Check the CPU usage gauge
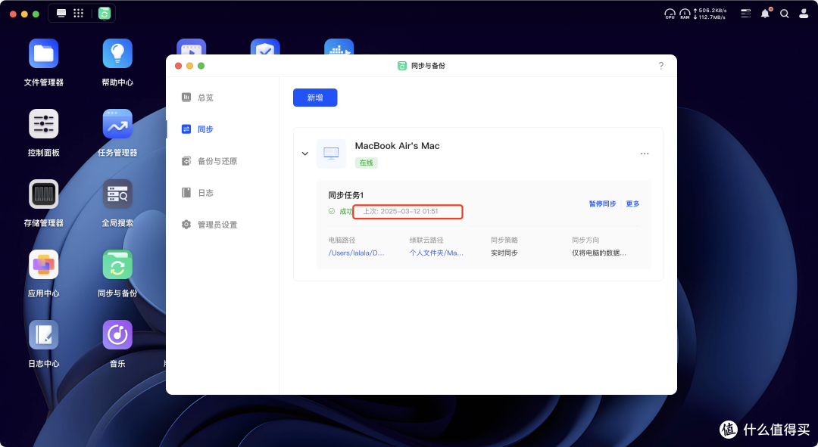This screenshot has width=818, height=447. pos(670,14)
